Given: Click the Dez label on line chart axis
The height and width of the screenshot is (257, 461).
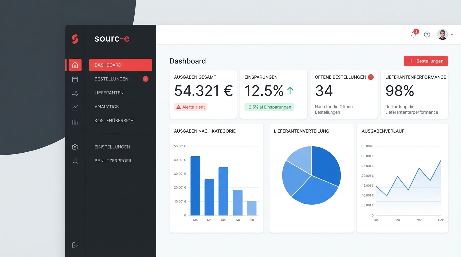Looking at the screenshot, I should tap(441, 220).
